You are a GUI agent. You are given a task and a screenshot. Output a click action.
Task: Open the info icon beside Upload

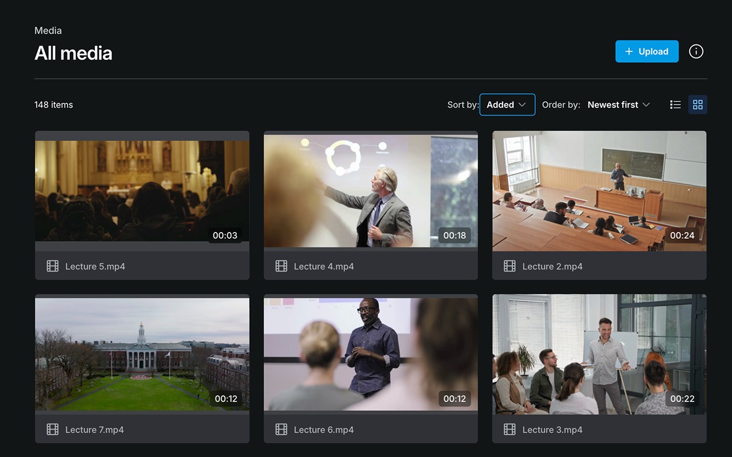click(x=696, y=51)
